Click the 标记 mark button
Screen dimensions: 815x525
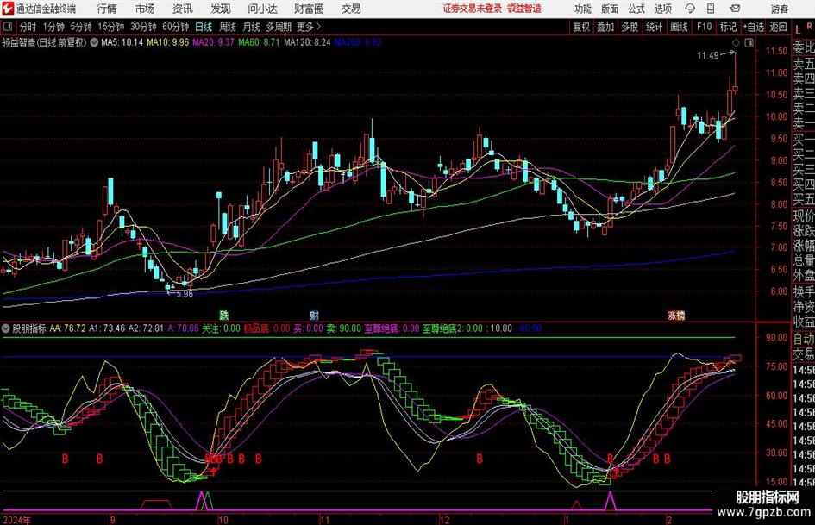[728, 27]
